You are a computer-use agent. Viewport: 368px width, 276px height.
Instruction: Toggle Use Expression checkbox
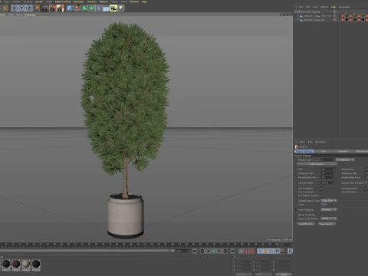[x=366, y=189]
